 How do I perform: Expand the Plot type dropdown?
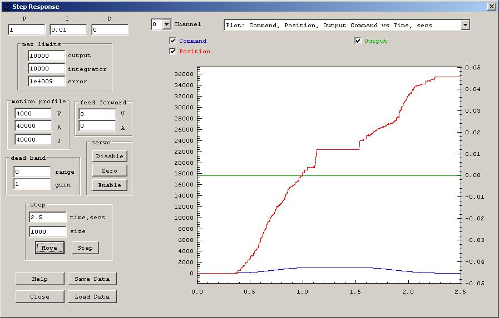(x=465, y=25)
